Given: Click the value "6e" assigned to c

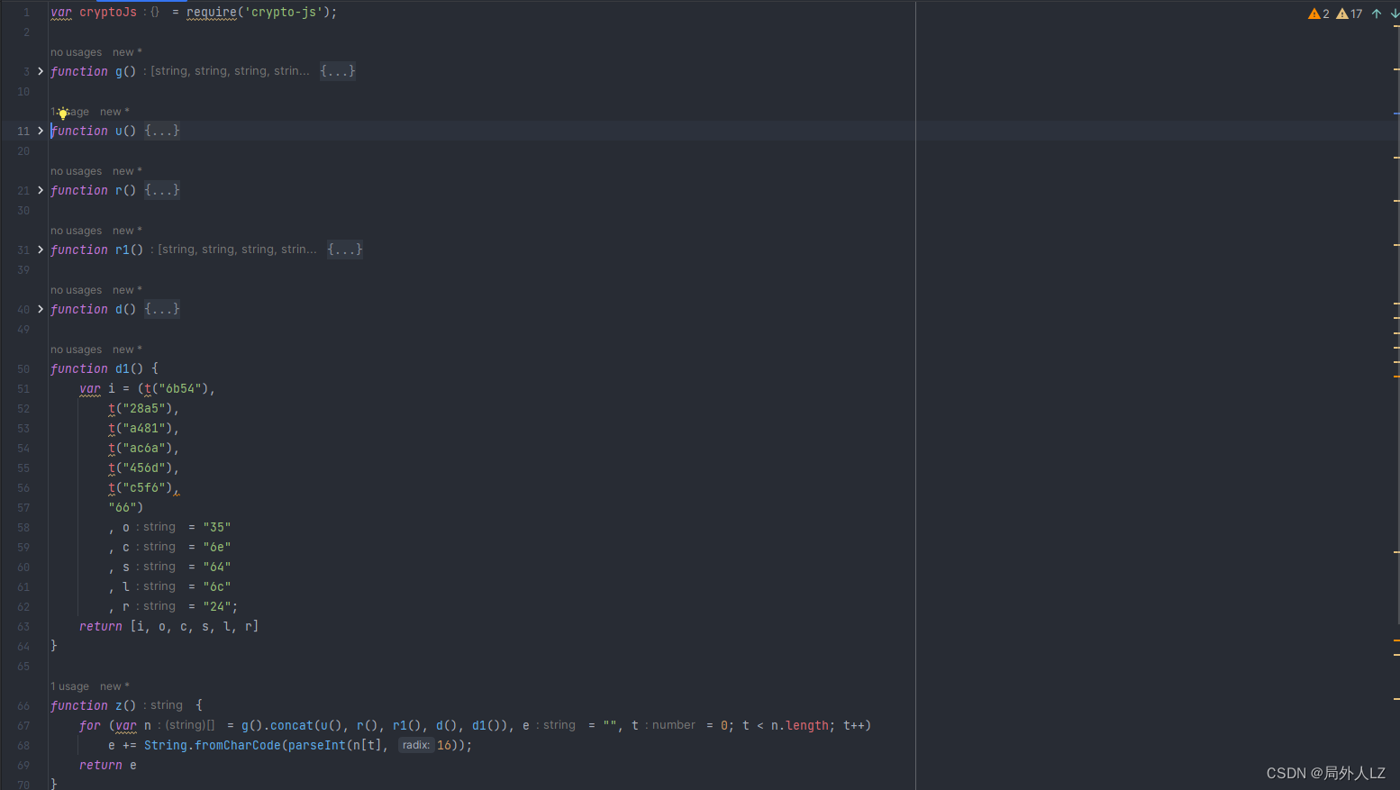Looking at the screenshot, I should point(217,547).
